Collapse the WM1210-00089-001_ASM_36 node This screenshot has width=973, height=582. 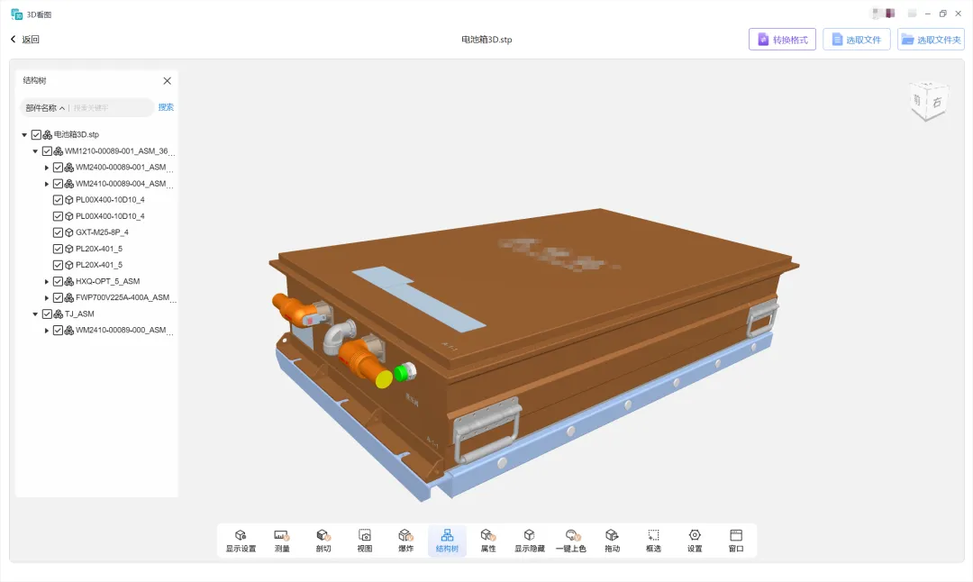pos(35,150)
